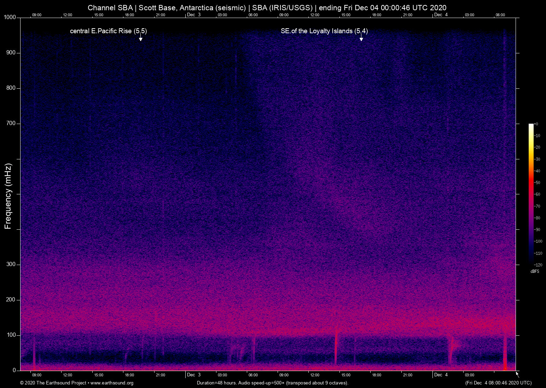546x388 pixels.
Task: Click the chart title starting with 'Channel SBA'
Action: coord(267,8)
